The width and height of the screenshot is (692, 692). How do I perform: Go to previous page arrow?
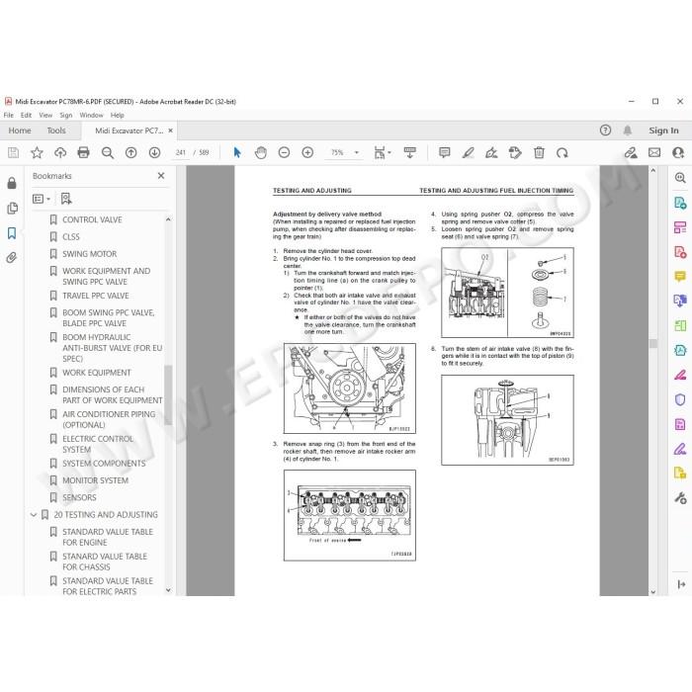pos(131,152)
